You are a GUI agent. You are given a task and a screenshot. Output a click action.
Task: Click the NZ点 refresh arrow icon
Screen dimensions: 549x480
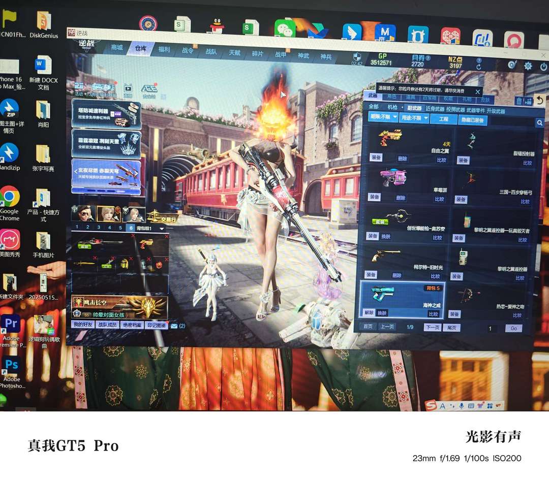point(478,67)
